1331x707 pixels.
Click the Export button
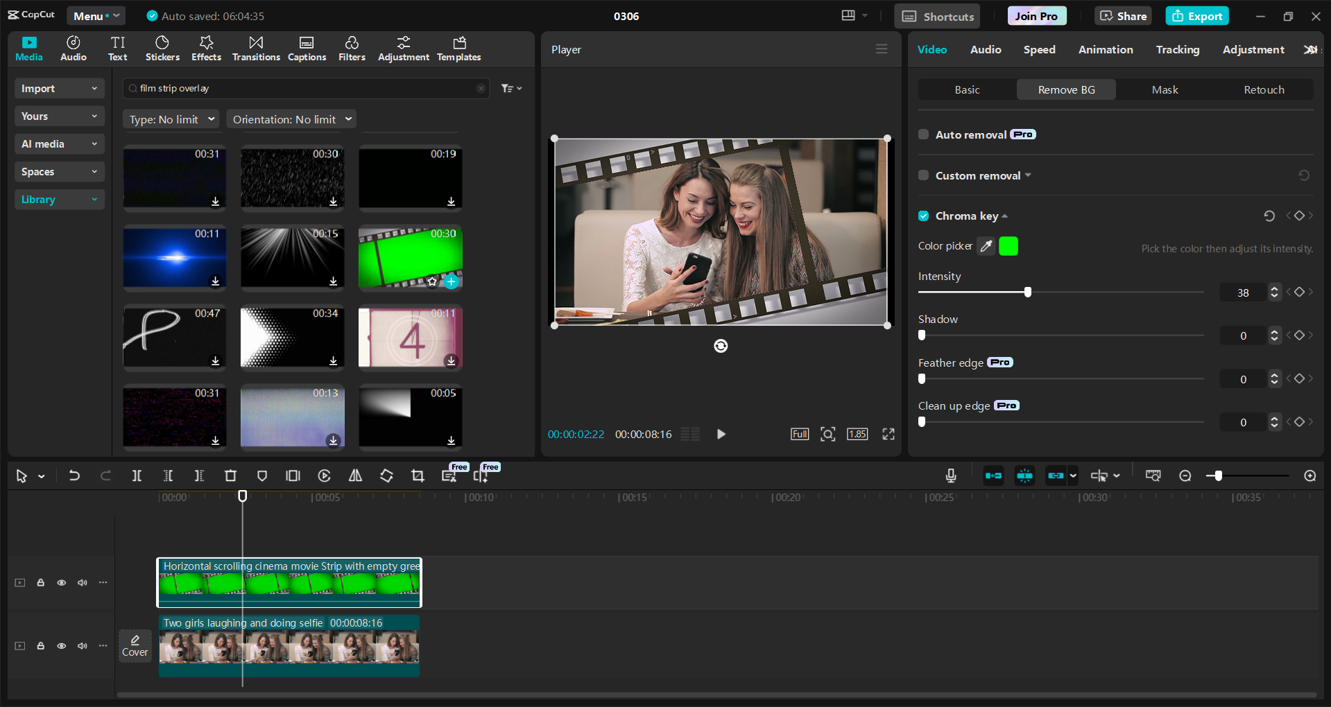pos(1196,15)
